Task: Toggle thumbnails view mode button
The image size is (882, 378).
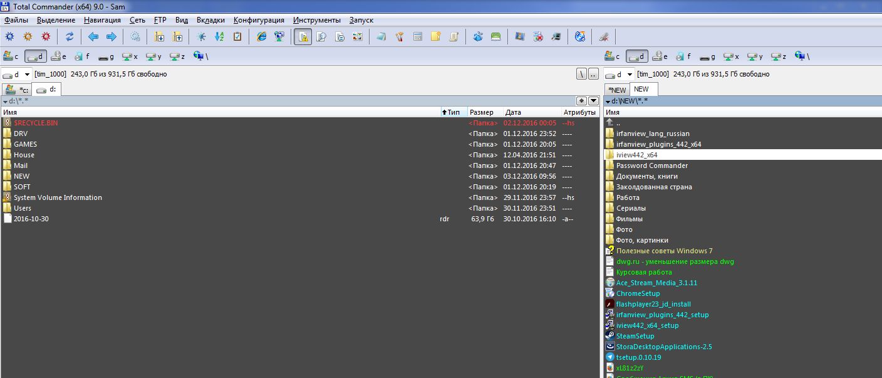Action: click(x=358, y=37)
